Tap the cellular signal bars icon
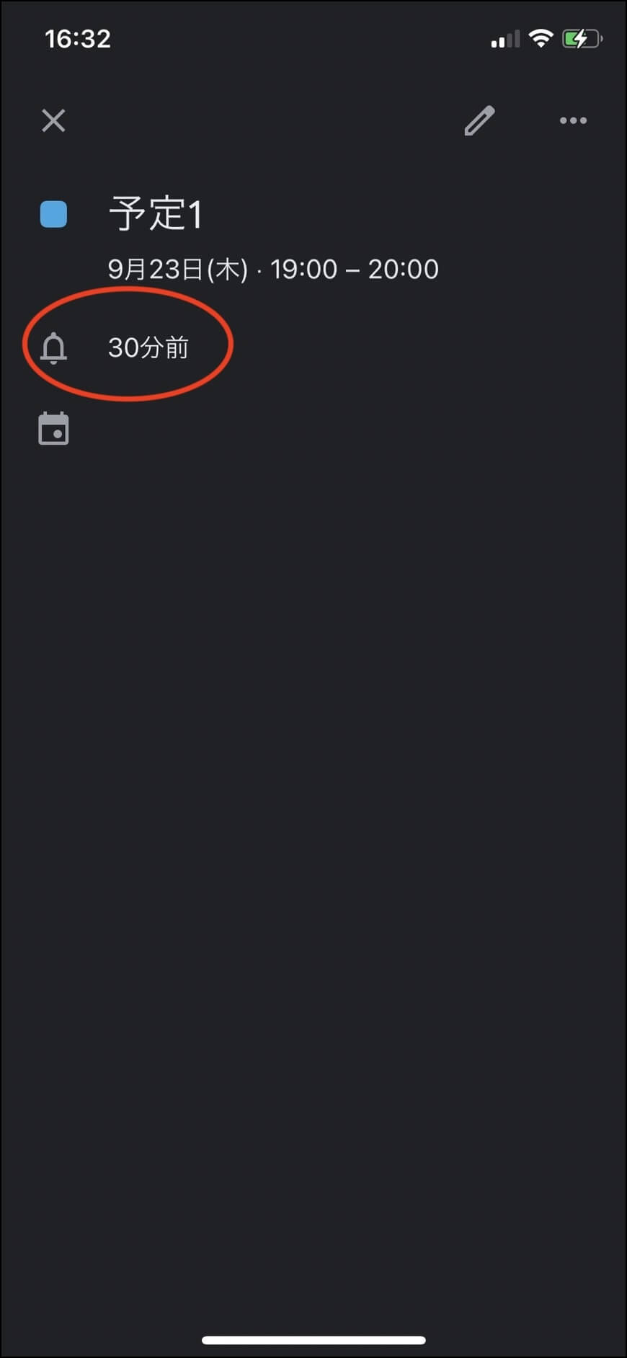The height and width of the screenshot is (1358, 627). (x=505, y=39)
